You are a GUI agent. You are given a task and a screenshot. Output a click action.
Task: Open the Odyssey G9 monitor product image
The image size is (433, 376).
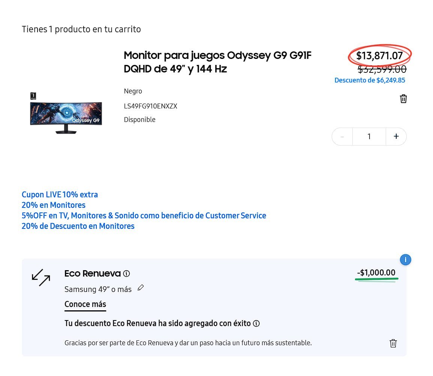click(66, 118)
